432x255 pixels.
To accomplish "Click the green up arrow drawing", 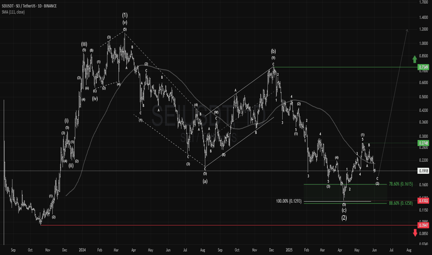I will tap(415, 59).
